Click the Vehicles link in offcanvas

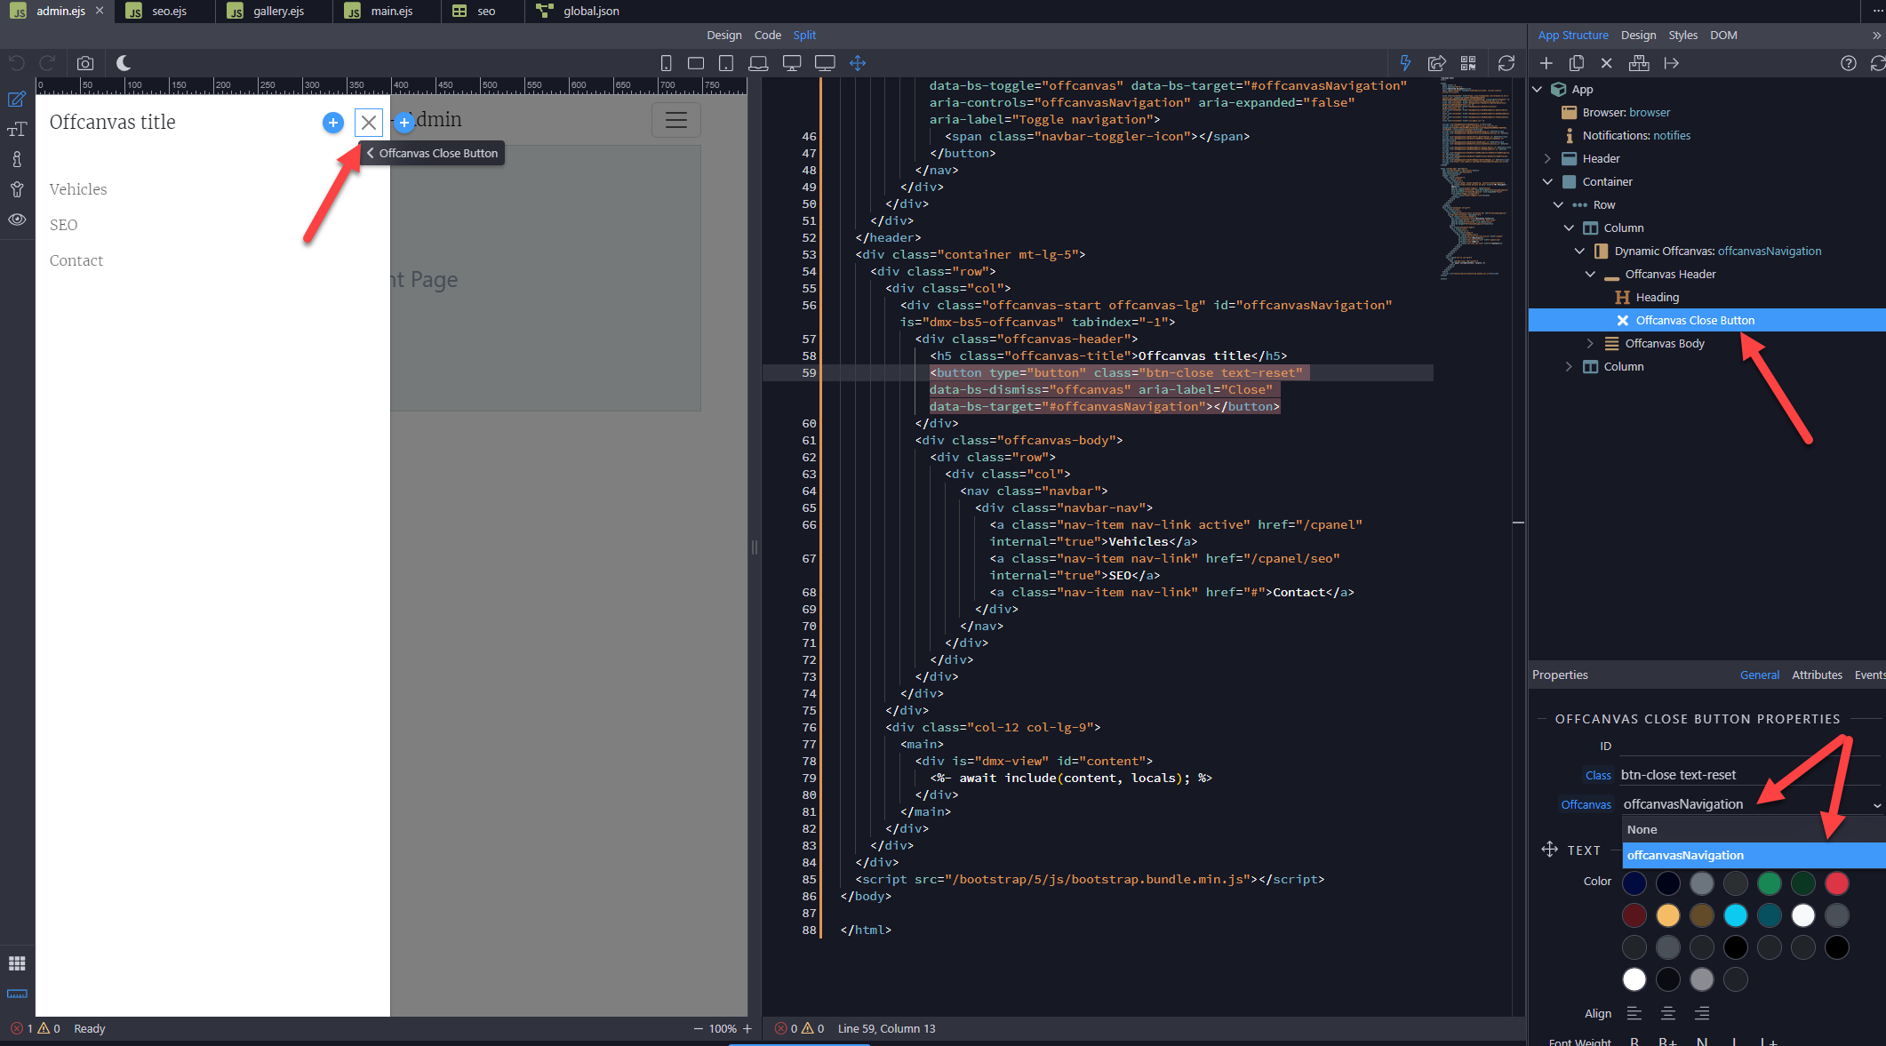click(x=78, y=189)
